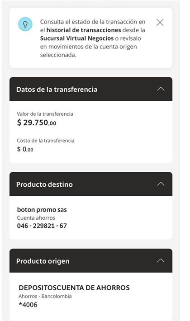The image size is (190, 321).
Task: Collapse Datos de la transferencia chevron
Action: 161,89
